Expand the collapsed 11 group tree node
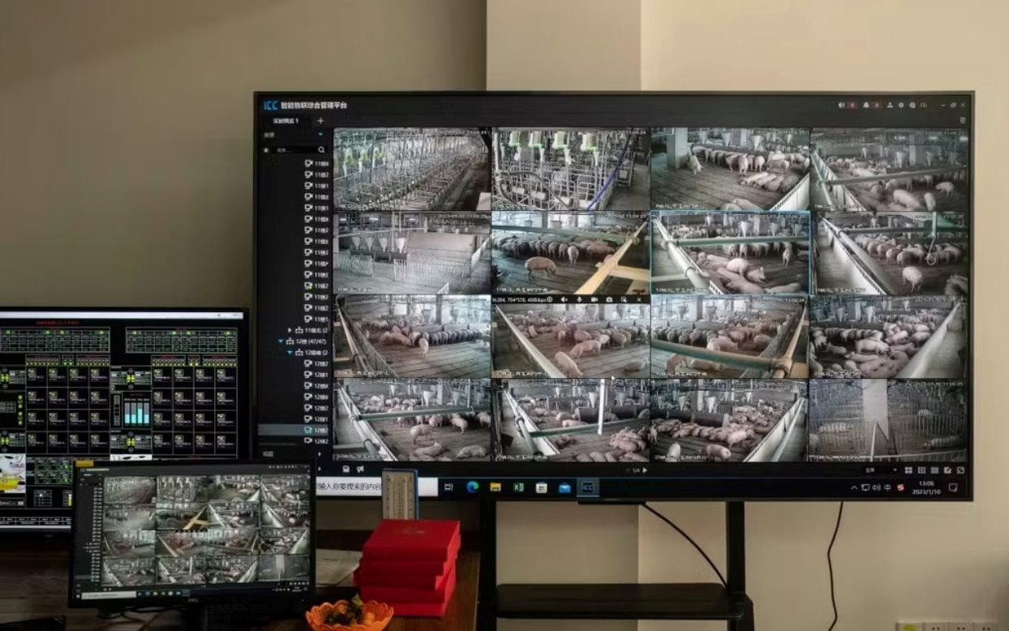Image resolution: width=1009 pixels, height=631 pixels. click(x=290, y=331)
